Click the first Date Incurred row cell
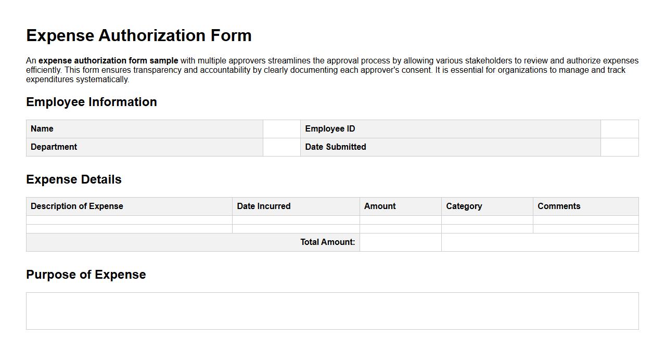 coord(296,220)
